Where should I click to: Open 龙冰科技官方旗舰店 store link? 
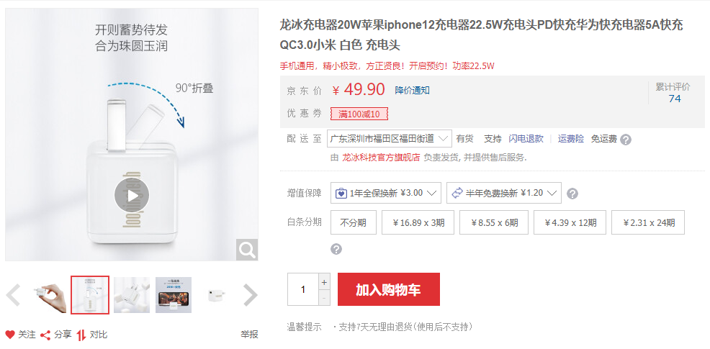[x=381, y=158]
